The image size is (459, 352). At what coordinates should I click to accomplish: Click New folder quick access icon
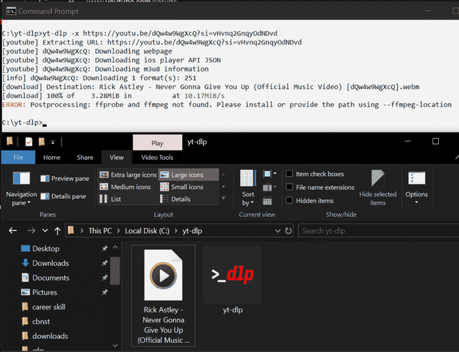(42, 142)
